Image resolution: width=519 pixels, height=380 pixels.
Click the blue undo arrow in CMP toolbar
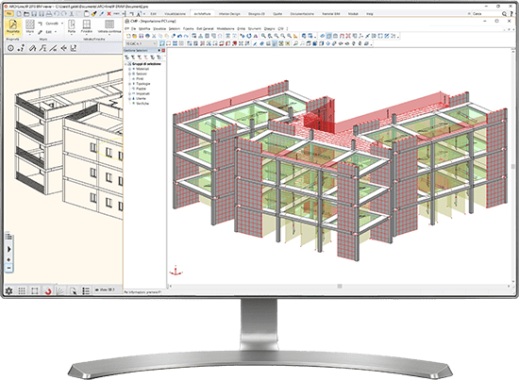[x=179, y=36]
